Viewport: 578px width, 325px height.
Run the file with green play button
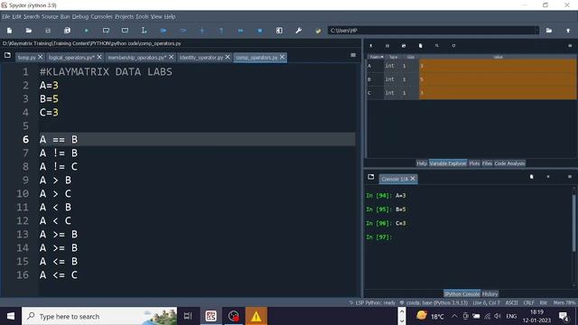coord(87,31)
